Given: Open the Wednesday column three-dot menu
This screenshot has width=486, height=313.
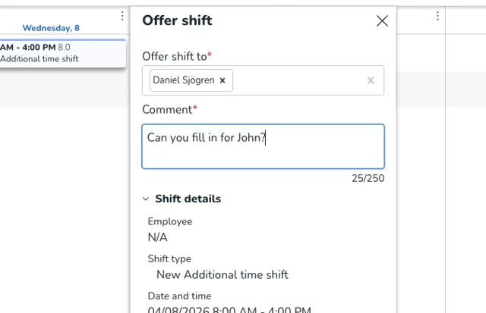Looking at the screenshot, I should pos(122,16).
